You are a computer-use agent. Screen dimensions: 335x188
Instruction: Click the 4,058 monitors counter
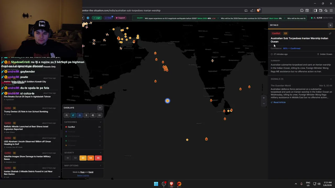coord(322,18)
